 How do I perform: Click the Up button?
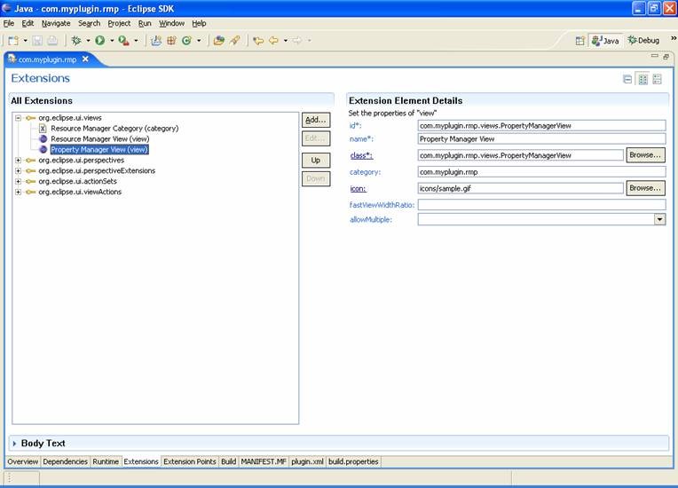(x=316, y=160)
